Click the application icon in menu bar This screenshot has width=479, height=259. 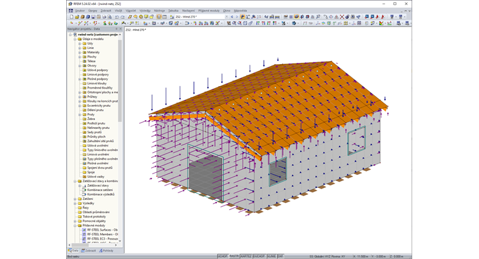click(71, 10)
